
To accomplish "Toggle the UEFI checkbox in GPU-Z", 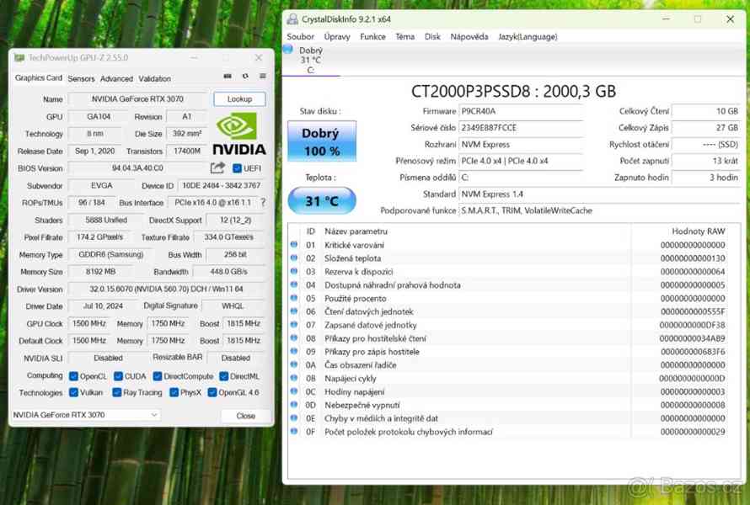I will (237, 168).
